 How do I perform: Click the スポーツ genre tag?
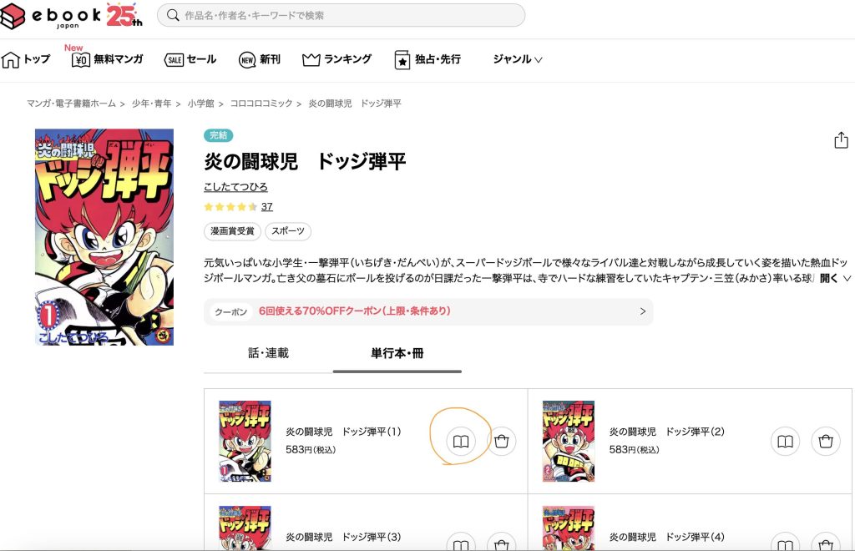(288, 231)
